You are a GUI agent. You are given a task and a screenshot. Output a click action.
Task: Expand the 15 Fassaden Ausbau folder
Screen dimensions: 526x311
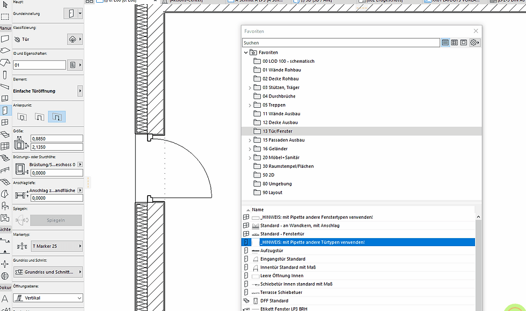click(250, 140)
